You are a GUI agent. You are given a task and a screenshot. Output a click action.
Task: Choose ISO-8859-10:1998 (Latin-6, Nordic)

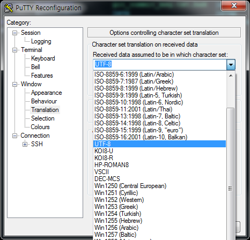coord(159,102)
